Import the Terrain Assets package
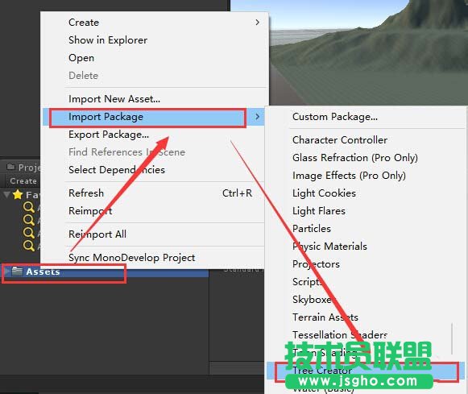468x394 pixels. [366, 317]
